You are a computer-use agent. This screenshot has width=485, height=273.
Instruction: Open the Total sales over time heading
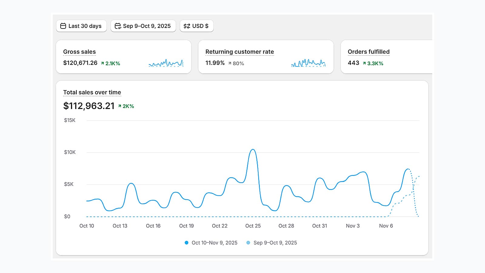click(x=92, y=92)
